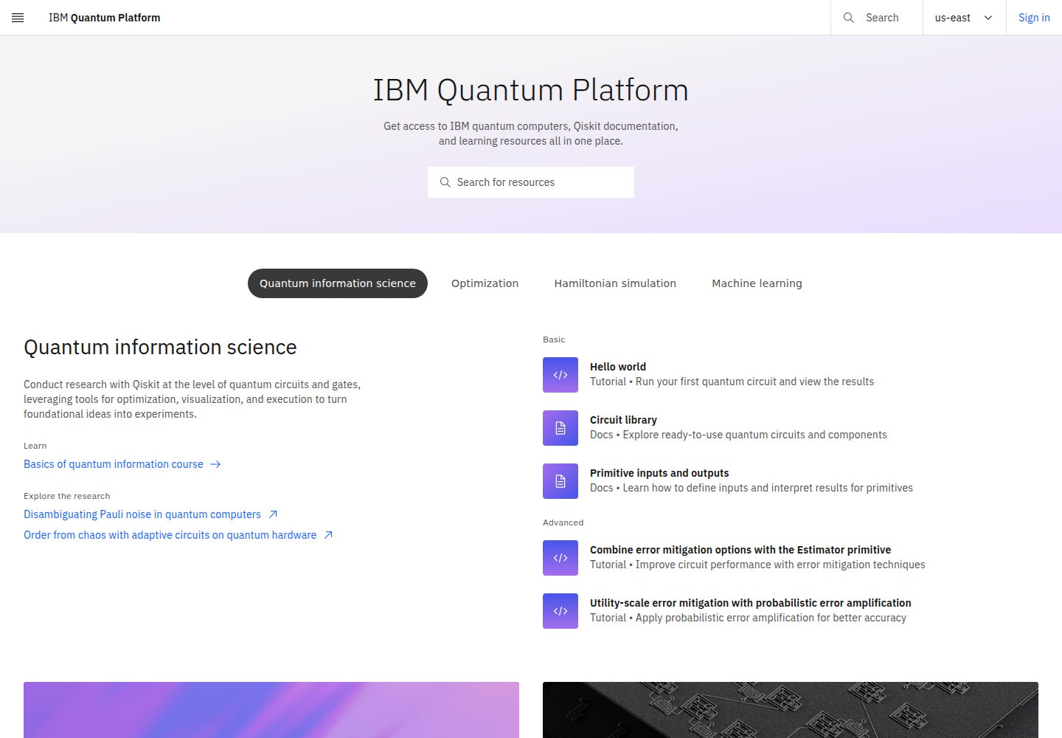Viewport: 1062px width, 738px height.
Task: Open Order from chaos with adaptive circuits link
Action: (x=170, y=535)
